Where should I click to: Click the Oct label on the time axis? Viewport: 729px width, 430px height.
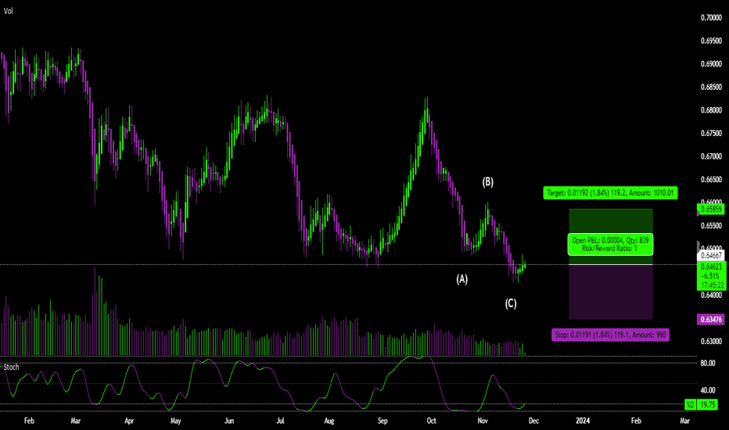coord(432,421)
